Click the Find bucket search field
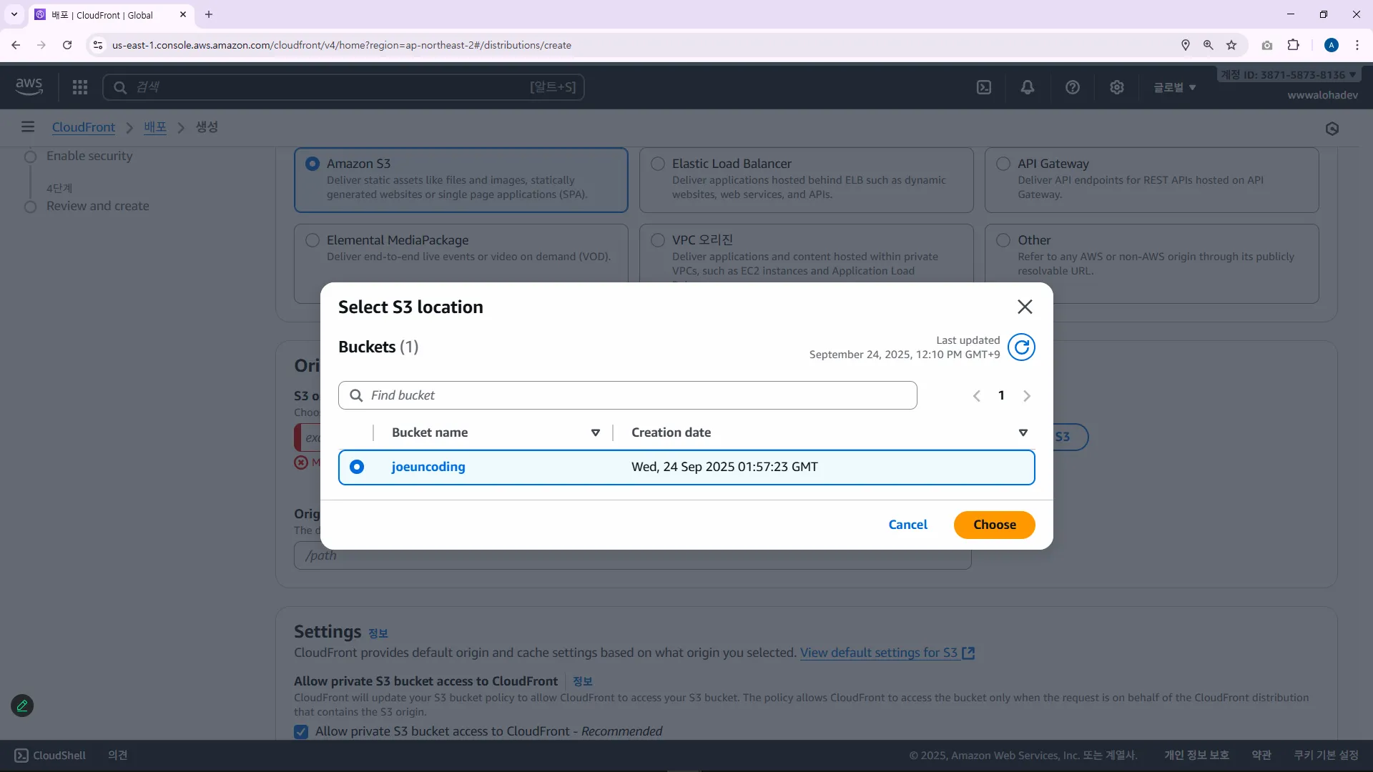Image resolution: width=1373 pixels, height=772 pixels. click(628, 395)
